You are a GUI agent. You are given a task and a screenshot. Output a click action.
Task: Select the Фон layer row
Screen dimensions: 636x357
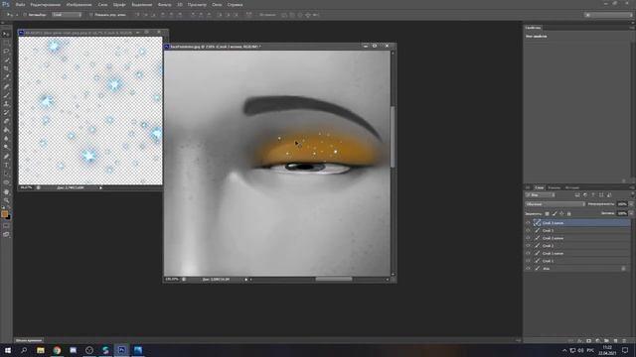pos(577,269)
